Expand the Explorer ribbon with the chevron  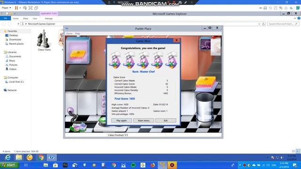click(295, 18)
